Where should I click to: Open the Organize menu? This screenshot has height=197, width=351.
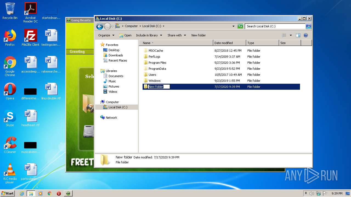pos(106,35)
